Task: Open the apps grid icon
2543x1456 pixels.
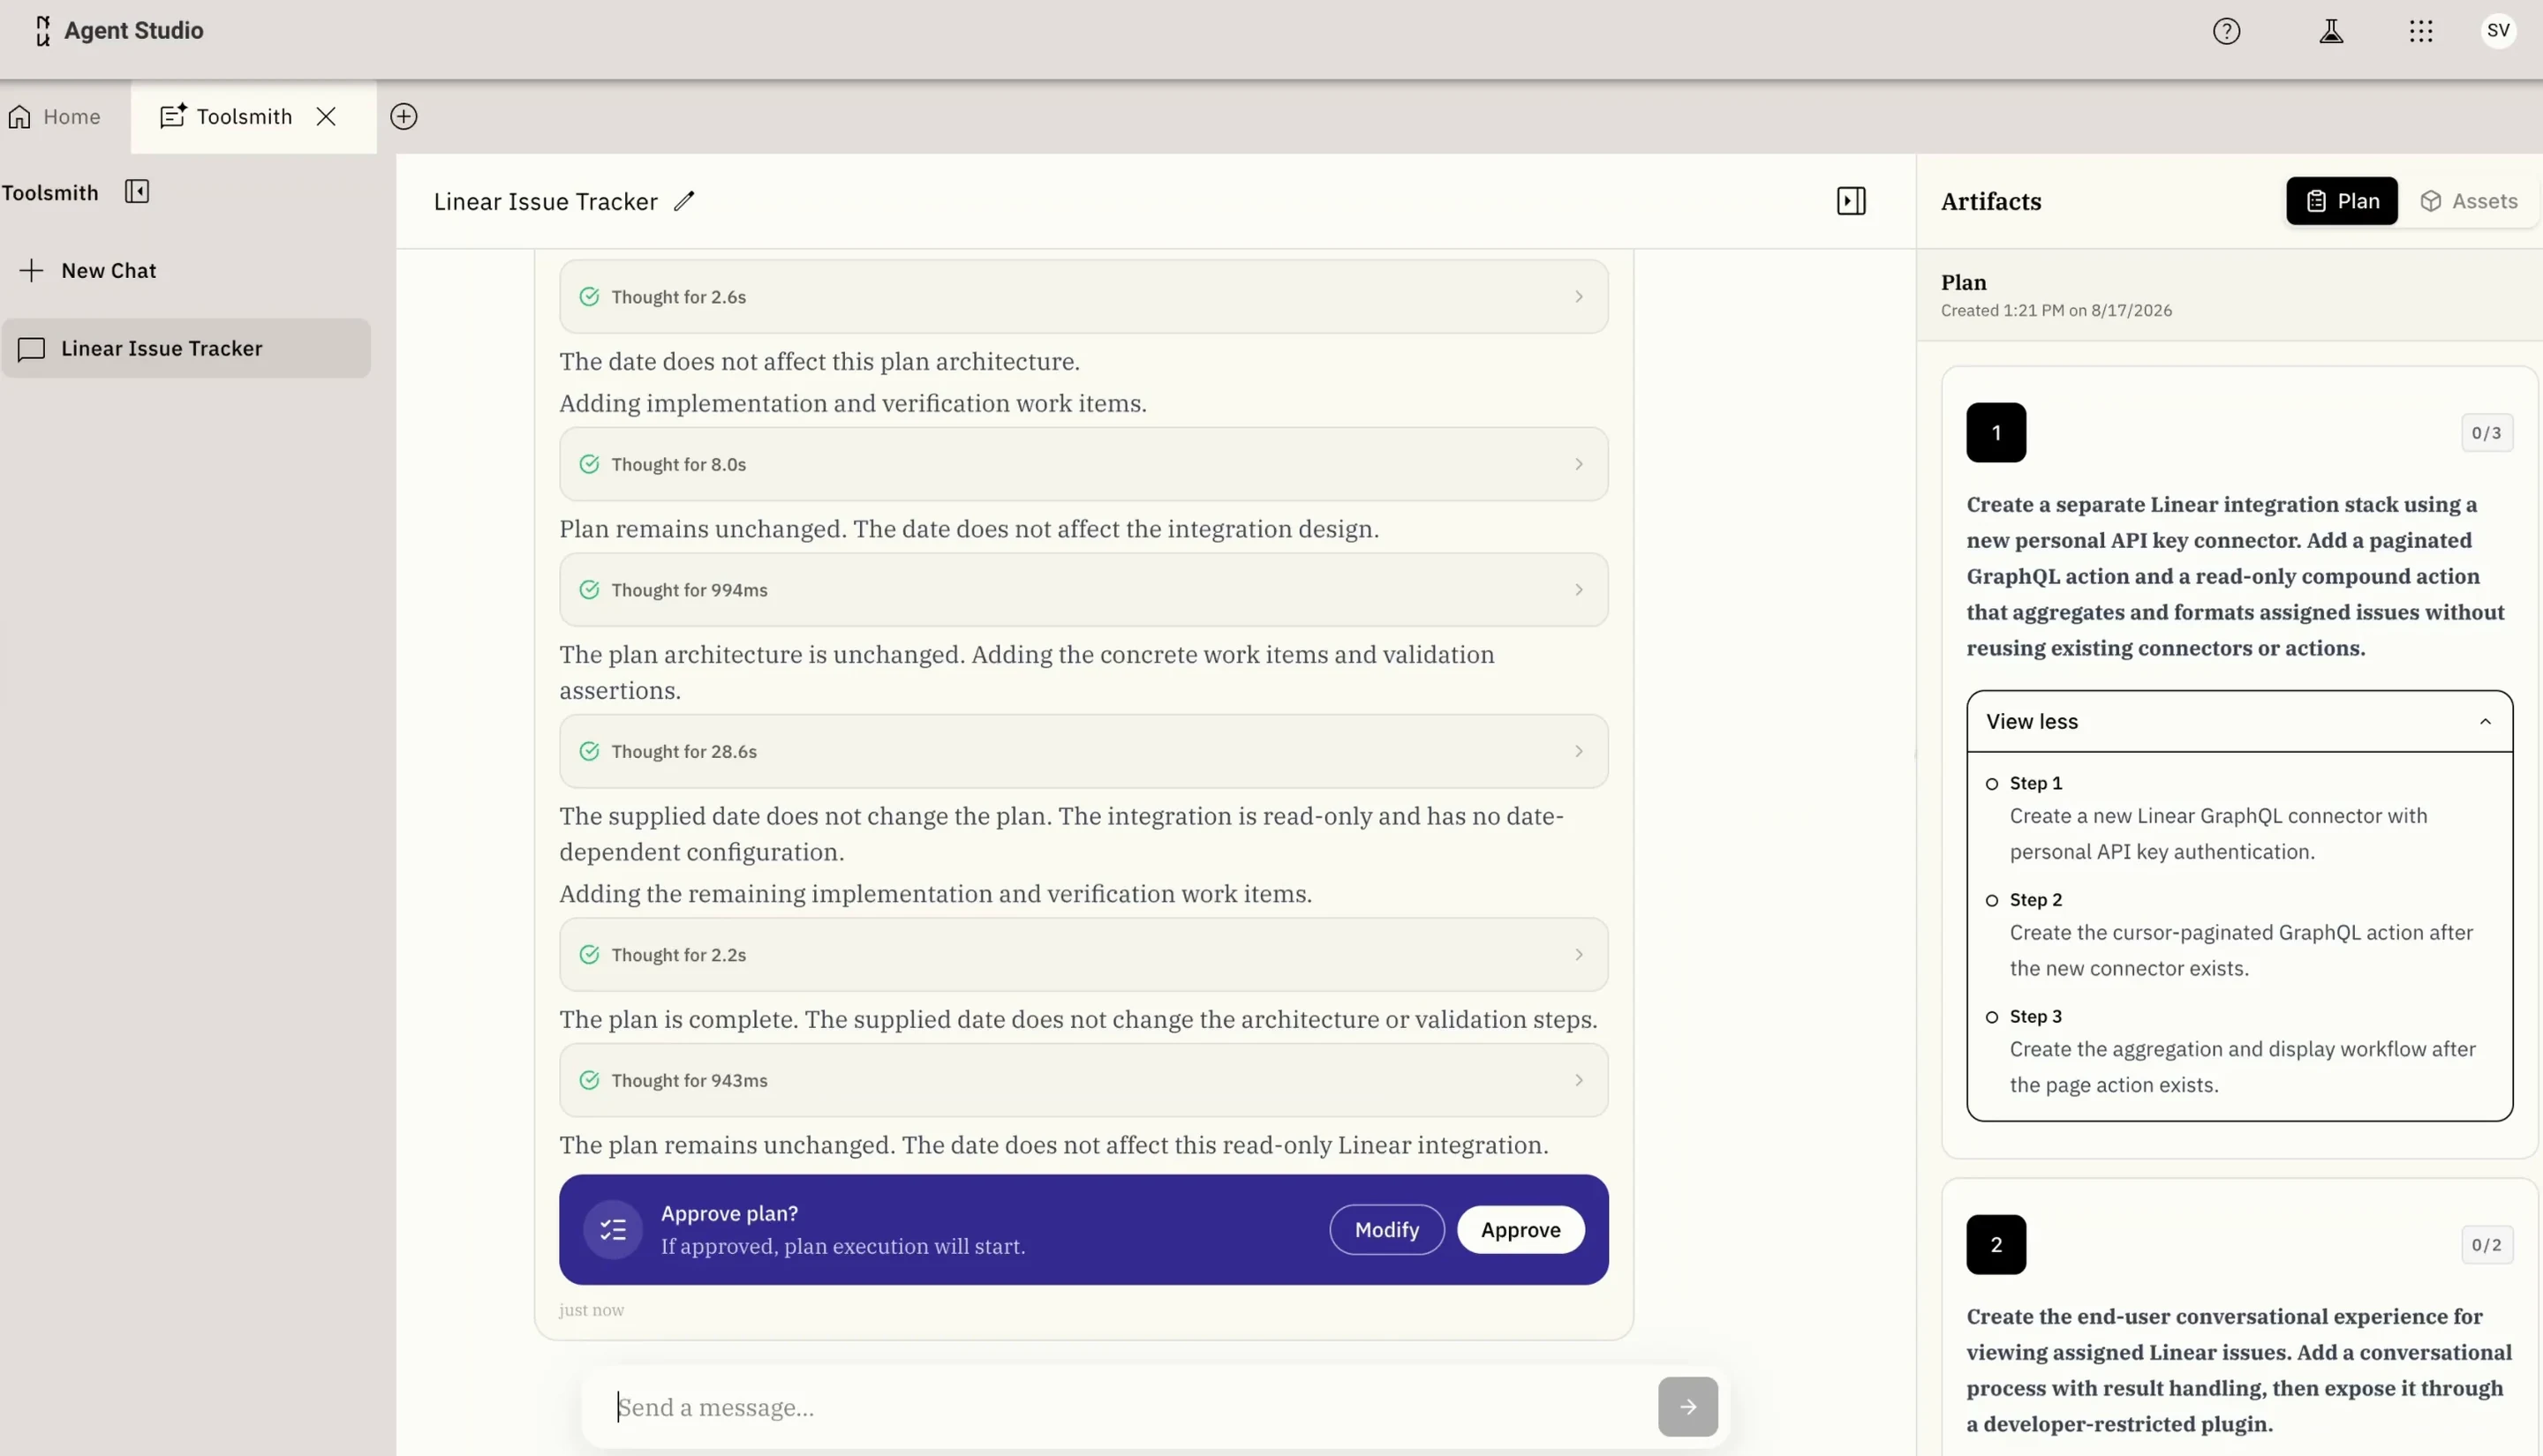Action: coord(2421,31)
